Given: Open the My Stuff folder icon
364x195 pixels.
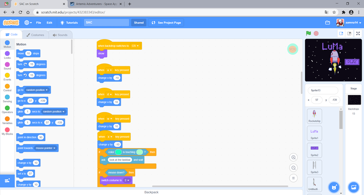Looking at the screenshot, I should click(328, 23).
